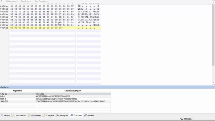The width and height of the screenshot is (215, 121).
Task: Open the Process tab
Action: tap(89, 115)
